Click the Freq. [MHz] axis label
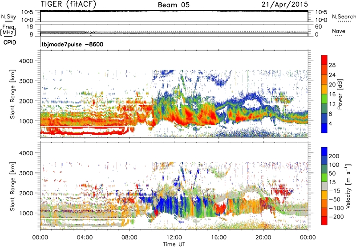Image resolution: width=356 pixels, height=247 pixels. (x=8, y=30)
